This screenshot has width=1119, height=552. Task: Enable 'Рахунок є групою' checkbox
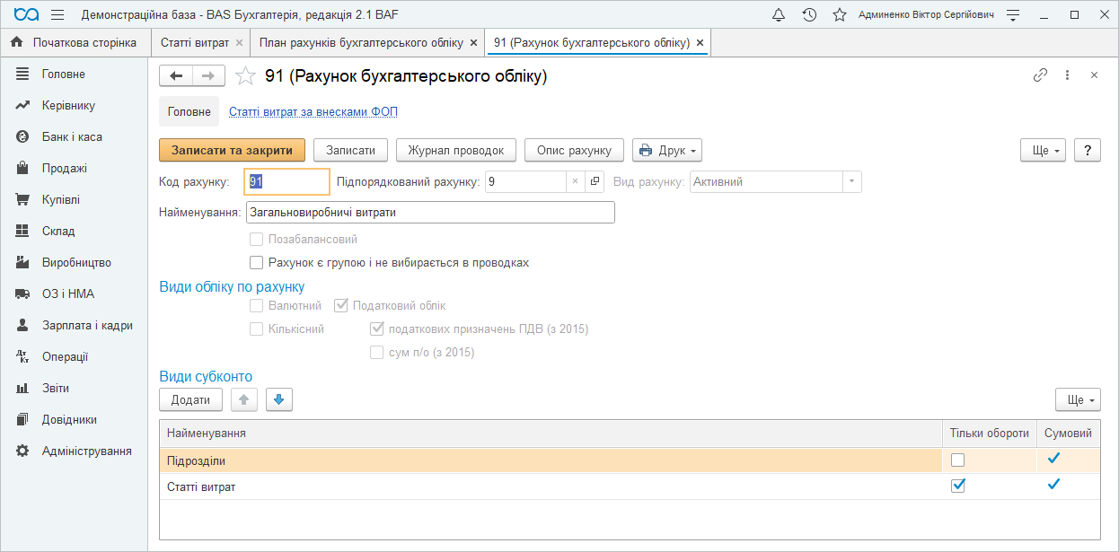coord(256,263)
